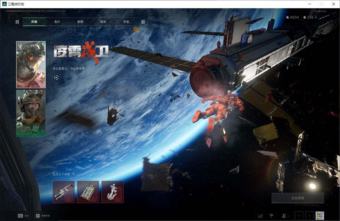Minimize the 三角洲行动 window

[310, 4]
